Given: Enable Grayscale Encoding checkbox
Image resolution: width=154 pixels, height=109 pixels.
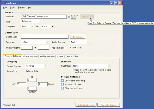Looking at the screenshot, I should coord(62,81).
